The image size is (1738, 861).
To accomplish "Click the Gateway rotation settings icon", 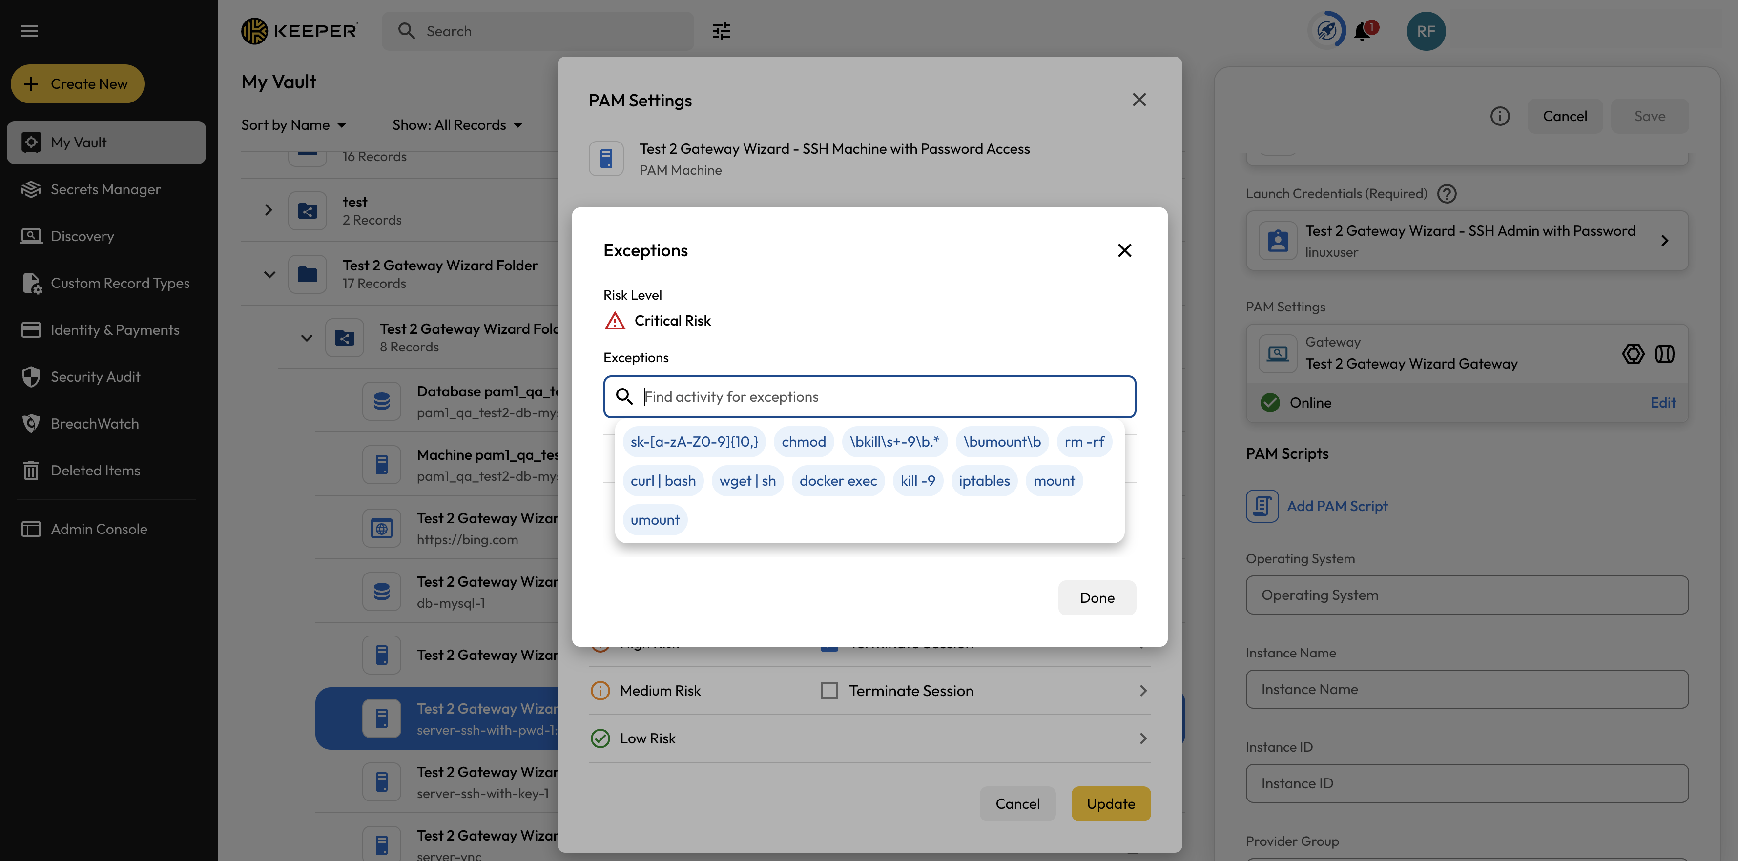I will [x=1633, y=353].
